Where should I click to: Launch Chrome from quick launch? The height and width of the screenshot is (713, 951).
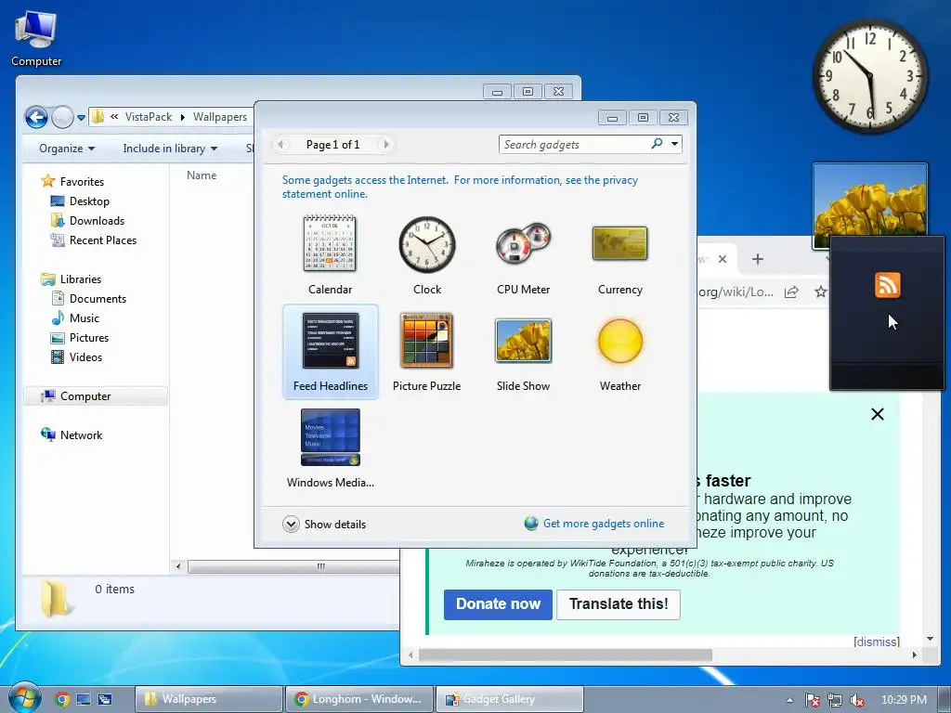(61, 699)
